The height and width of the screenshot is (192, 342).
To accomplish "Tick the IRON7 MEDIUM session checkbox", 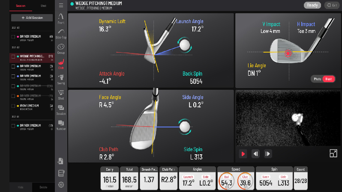I will pyautogui.click(x=13, y=106).
